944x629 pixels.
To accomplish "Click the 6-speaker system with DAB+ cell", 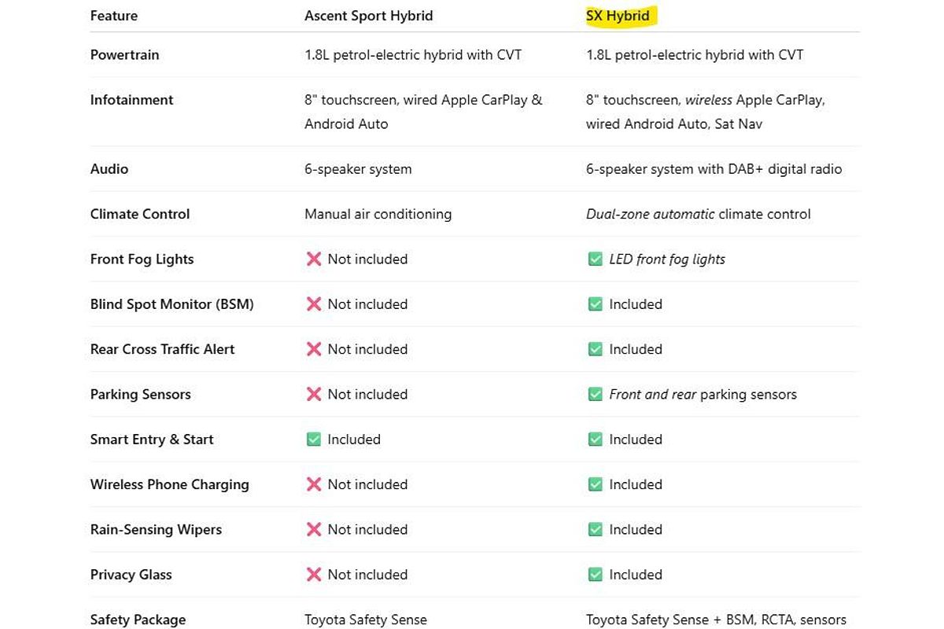I will pyautogui.click(x=714, y=169).
